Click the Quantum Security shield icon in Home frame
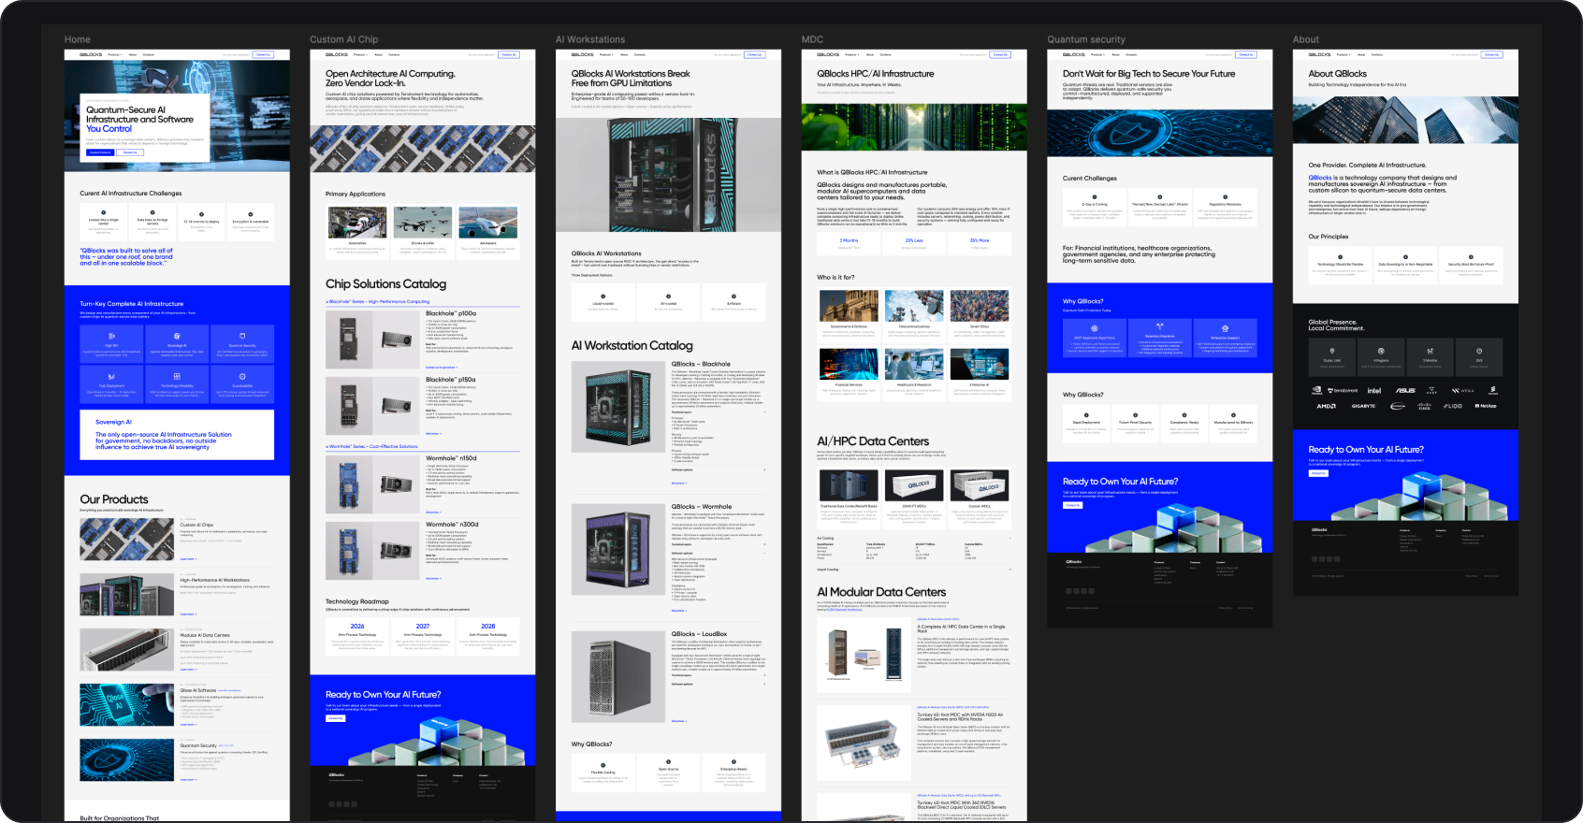1583x823 pixels. (x=242, y=336)
